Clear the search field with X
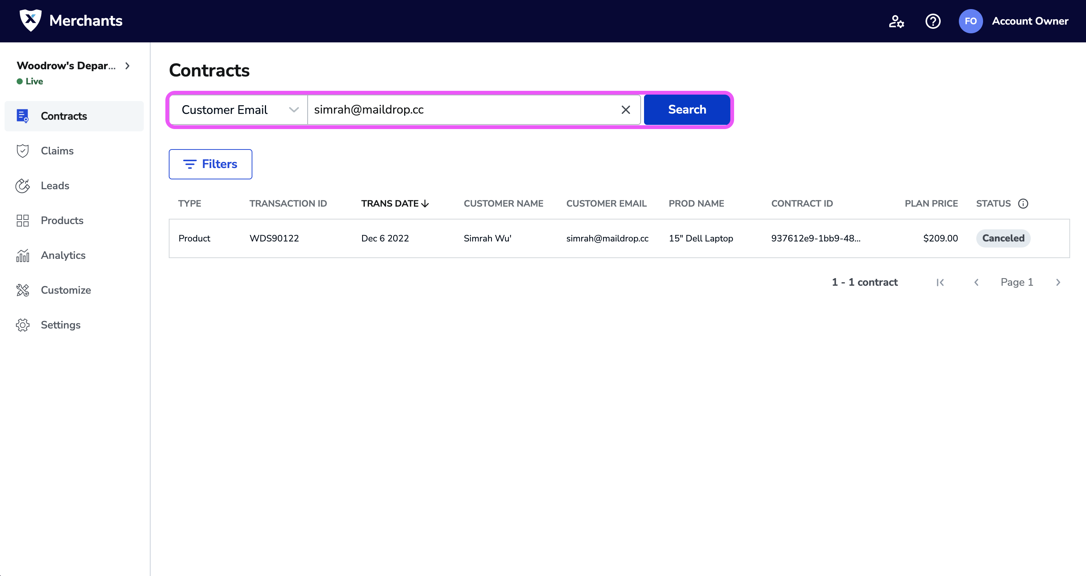 pos(625,110)
